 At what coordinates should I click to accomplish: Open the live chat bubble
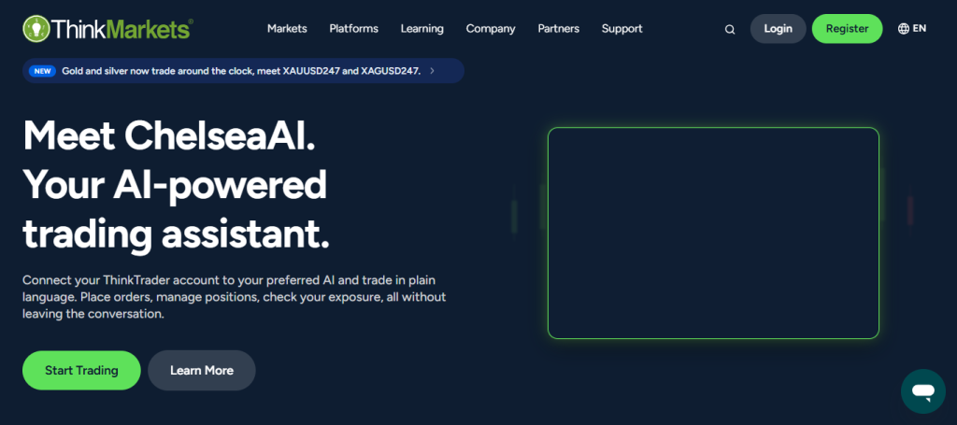point(923,390)
